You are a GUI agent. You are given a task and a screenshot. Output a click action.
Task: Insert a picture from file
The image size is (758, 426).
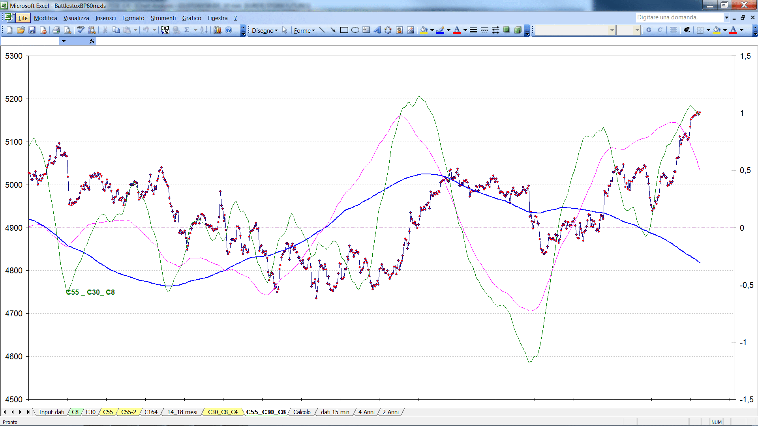410,30
